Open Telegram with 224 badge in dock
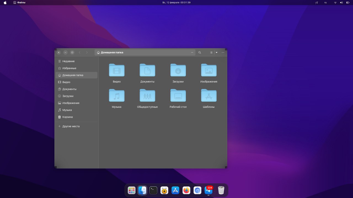 (x=208, y=190)
